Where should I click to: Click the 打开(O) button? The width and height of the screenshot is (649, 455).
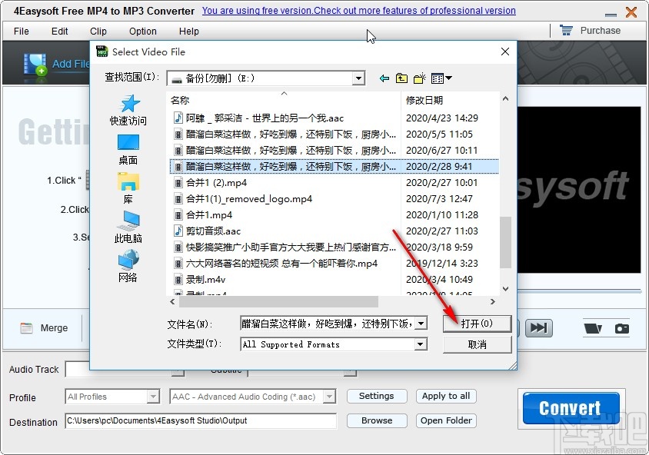click(x=478, y=324)
